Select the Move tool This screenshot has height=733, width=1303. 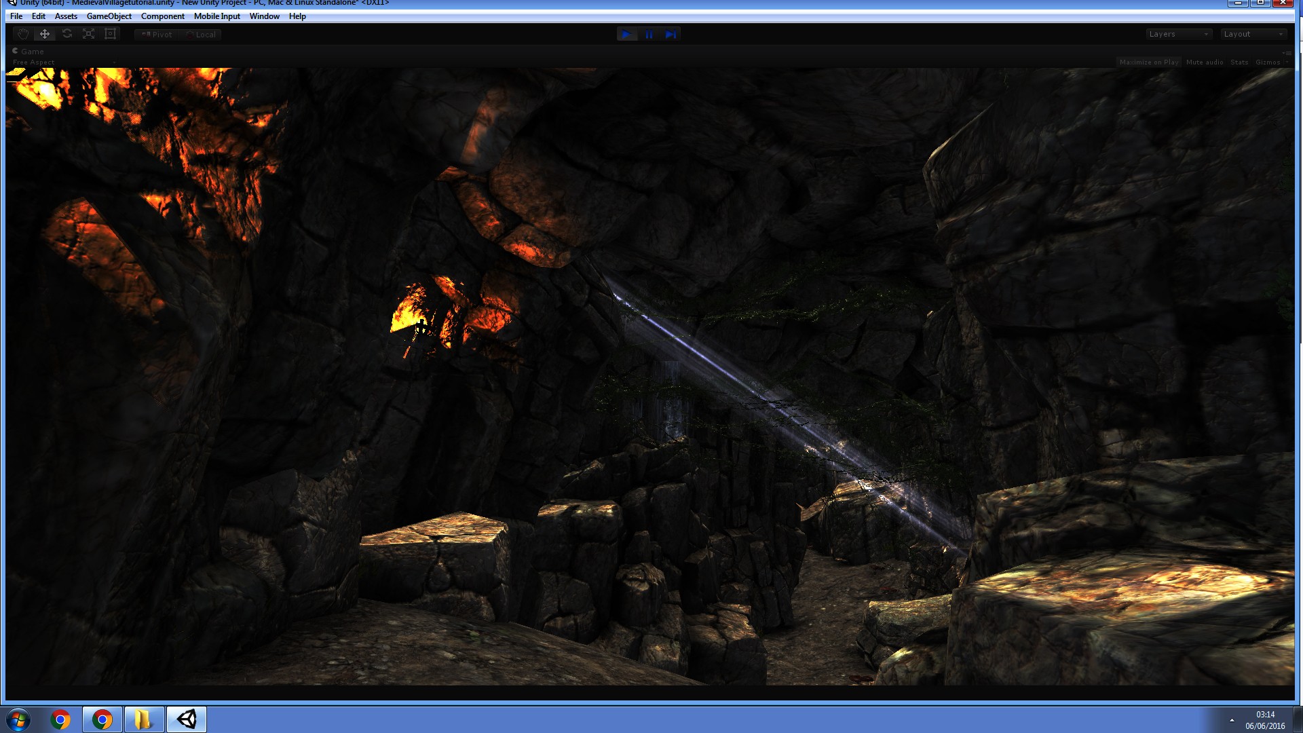pos(45,34)
